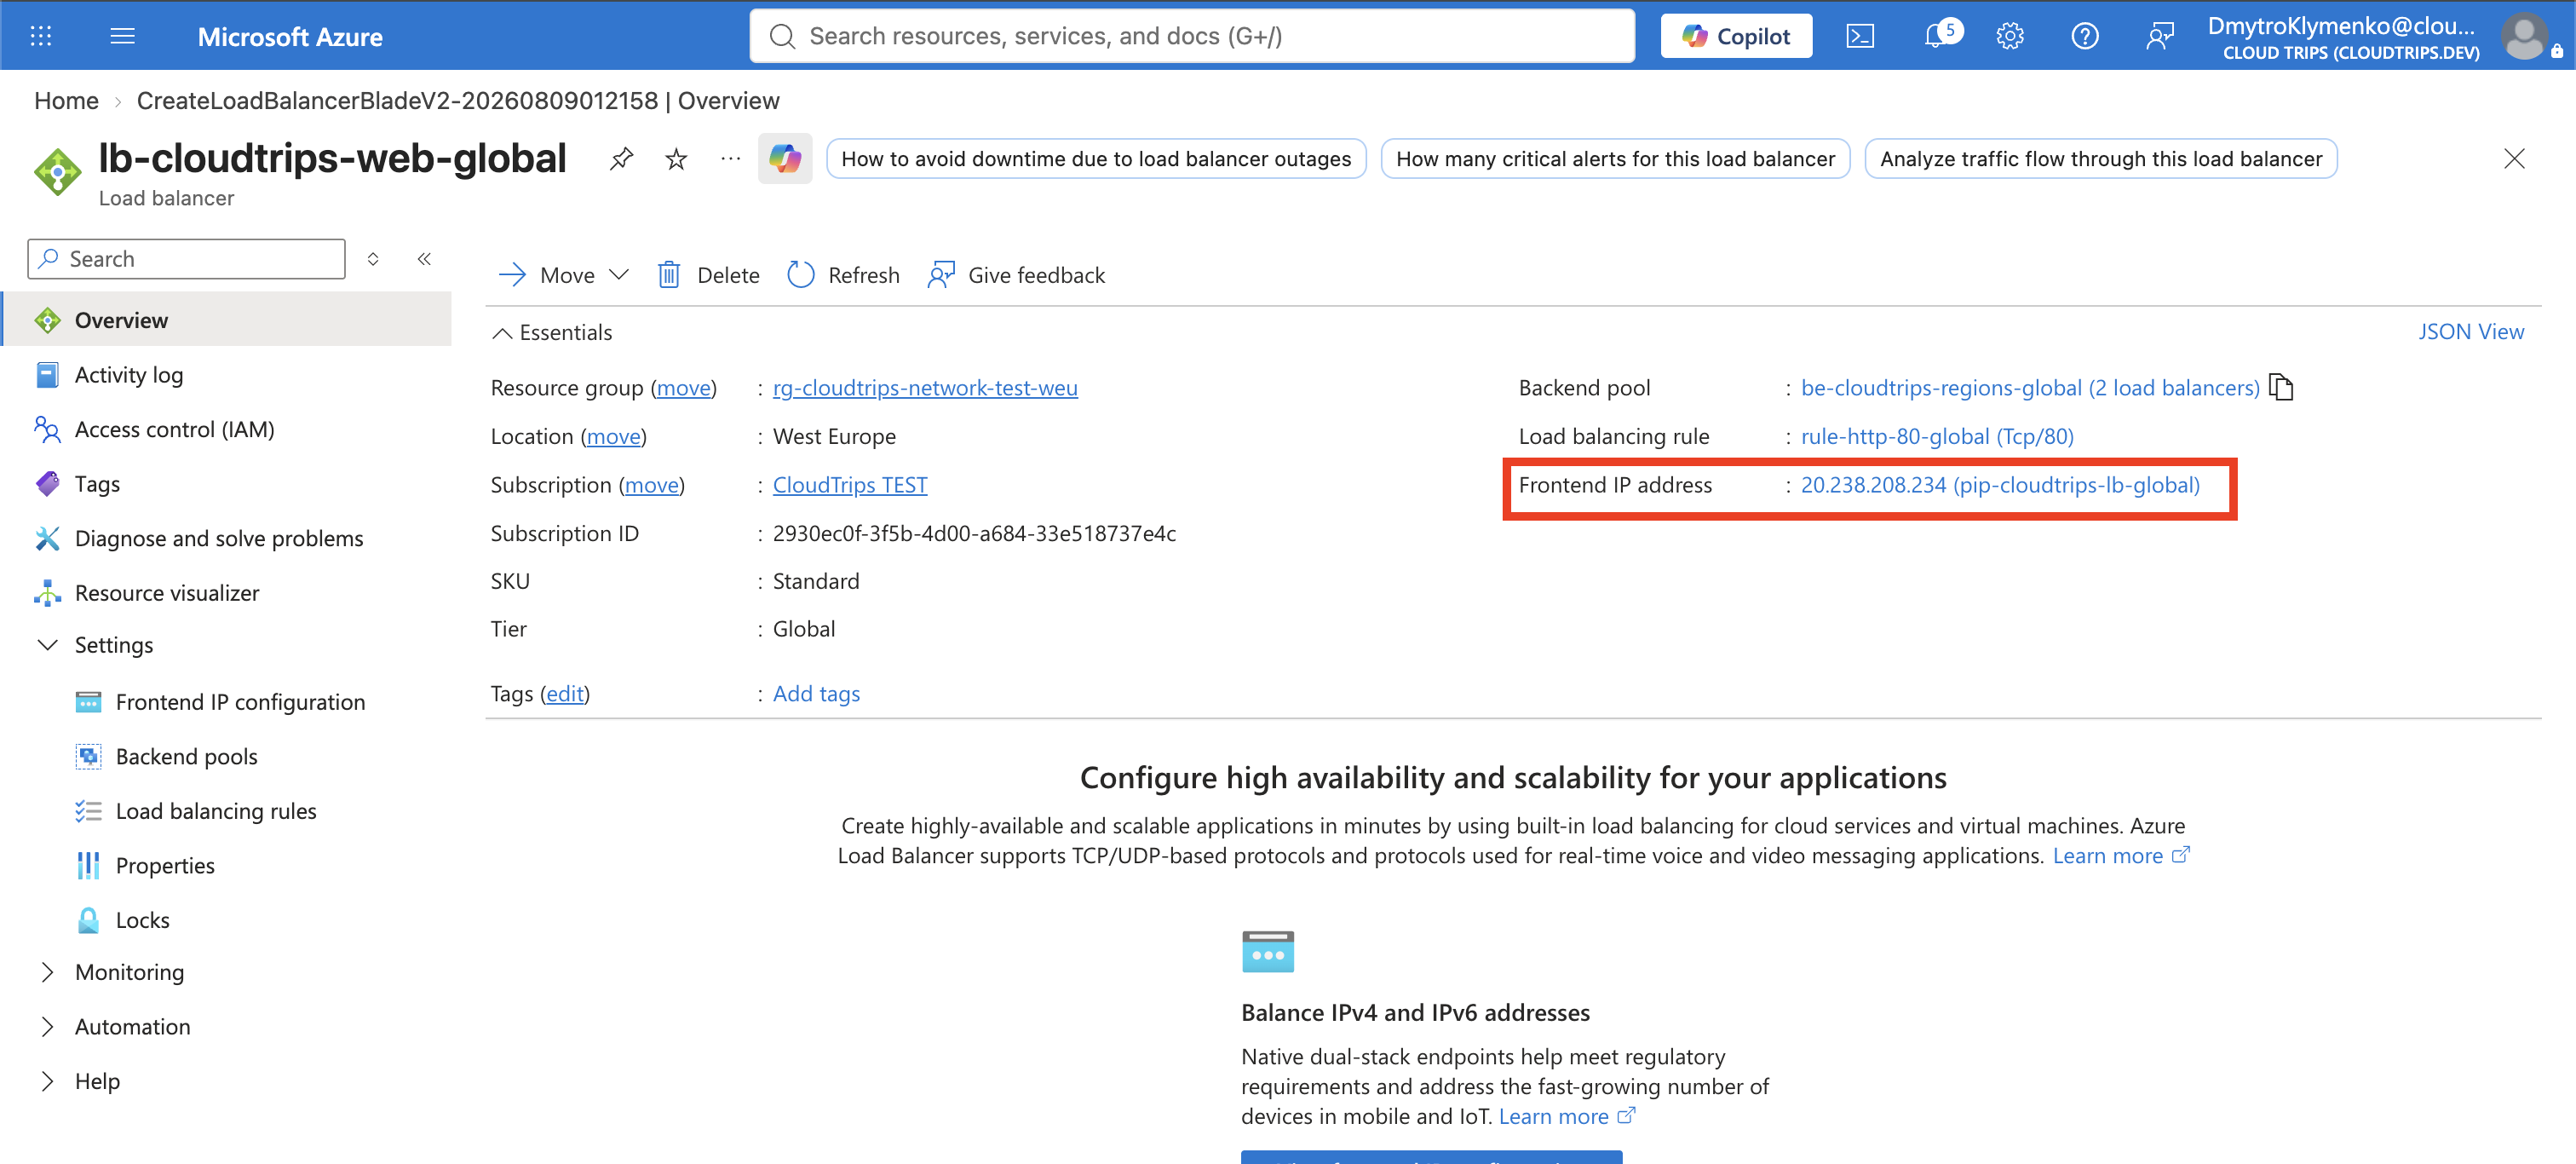The width and height of the screenshot is (2576, 1164).
Task: Open the portal settings gear
Action: tap(2010, 36)
